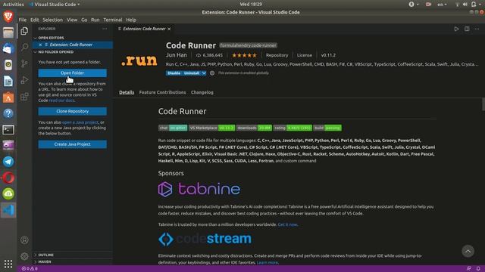This screenshot has width=485, height=272.
Task: Open Visual Studio Code app menu in top bar
Action: pos(55,5)
